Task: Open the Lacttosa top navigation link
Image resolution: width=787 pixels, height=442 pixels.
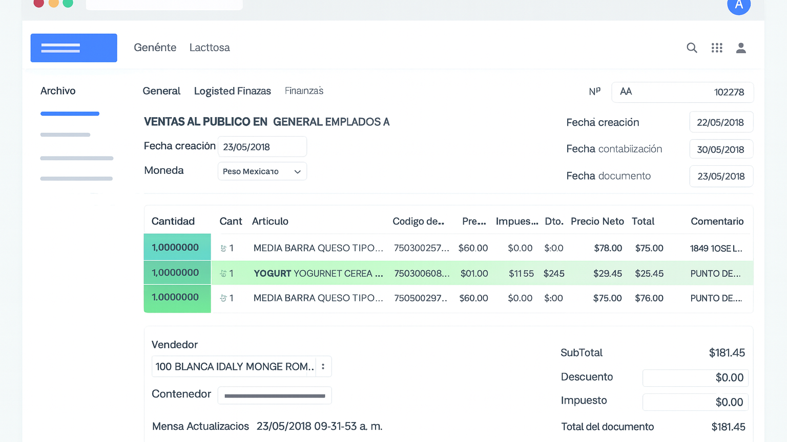Action: pos(210,48)
